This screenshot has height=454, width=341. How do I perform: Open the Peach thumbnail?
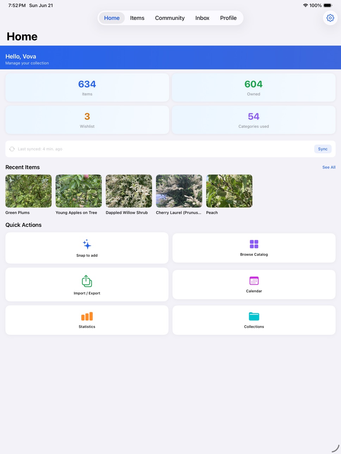(x=229, y=191)
